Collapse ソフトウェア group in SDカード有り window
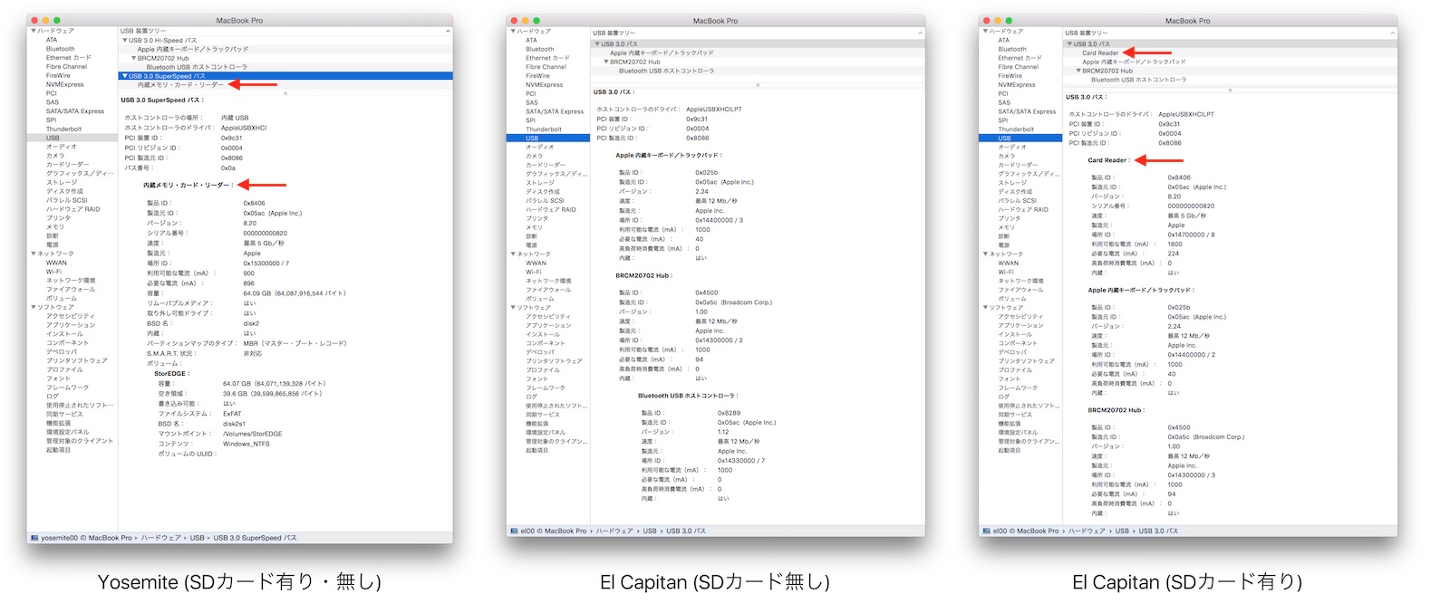The width and height of the screenshot is (1450, 613). click(x=985, y=307)
